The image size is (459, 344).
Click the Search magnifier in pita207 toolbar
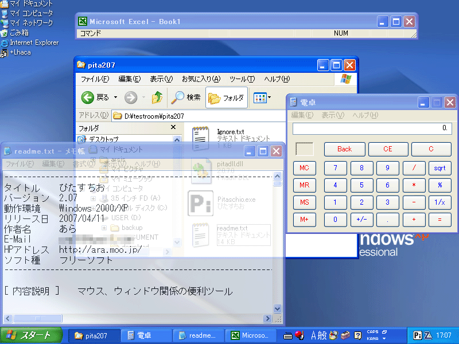pos(177,97)
